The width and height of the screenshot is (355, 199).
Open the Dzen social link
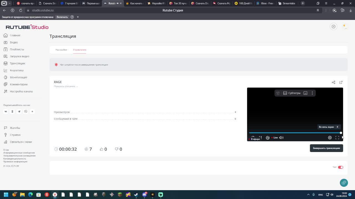32,111
